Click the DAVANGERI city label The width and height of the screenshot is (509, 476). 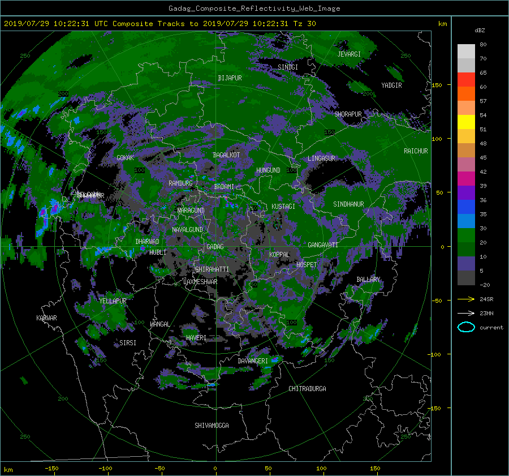click(253, 361)
